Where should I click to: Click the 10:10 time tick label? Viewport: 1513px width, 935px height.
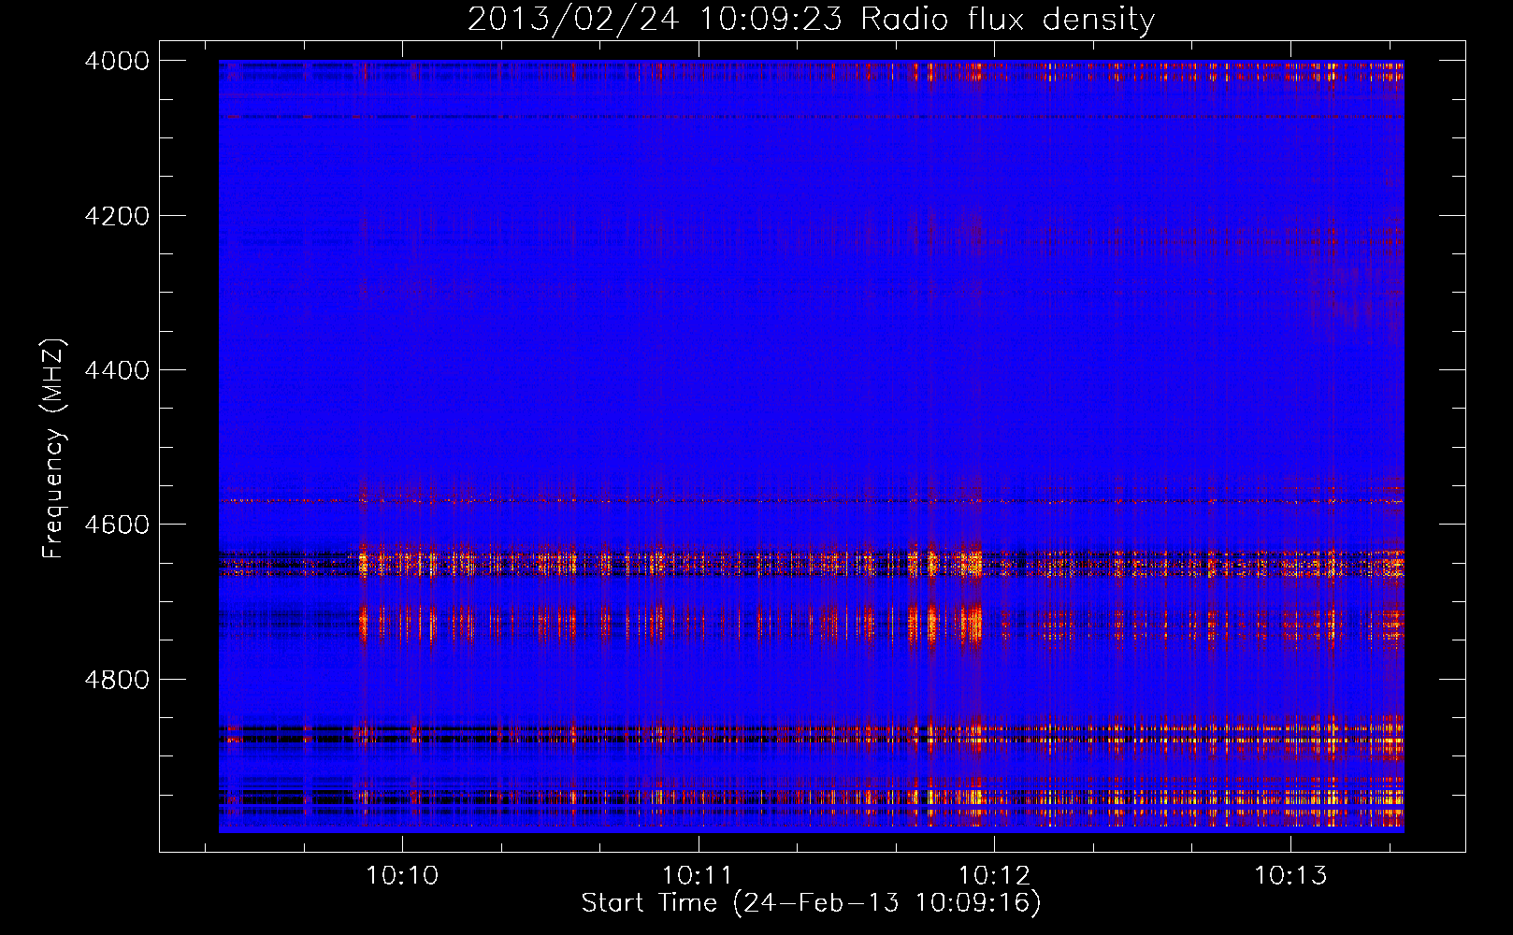point(402,876)
